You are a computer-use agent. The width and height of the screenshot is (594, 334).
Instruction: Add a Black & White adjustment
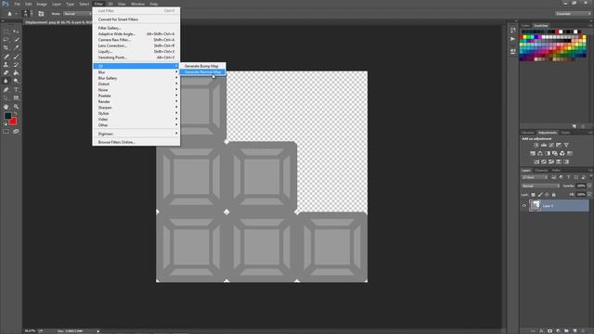coord(548,153)
